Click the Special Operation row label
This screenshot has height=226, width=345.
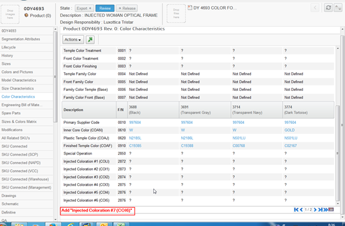78,153
